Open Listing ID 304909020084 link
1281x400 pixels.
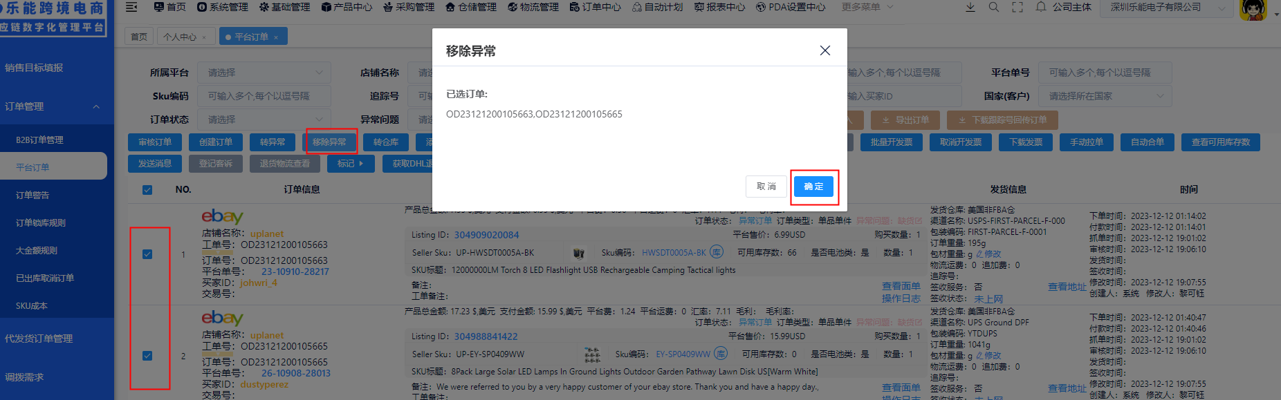point(486,235)
